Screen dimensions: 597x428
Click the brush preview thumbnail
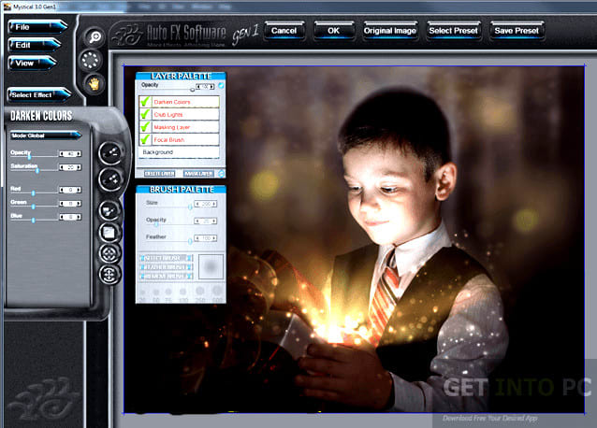(x=211, y=266)
